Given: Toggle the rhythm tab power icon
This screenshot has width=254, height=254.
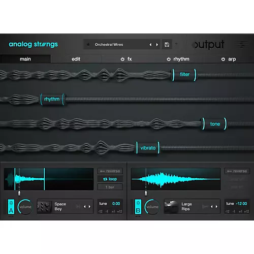Looking at the screenshot, I should point(169,59).
